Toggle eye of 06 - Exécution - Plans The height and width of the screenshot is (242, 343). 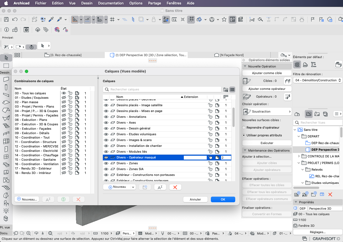[64, 120]
